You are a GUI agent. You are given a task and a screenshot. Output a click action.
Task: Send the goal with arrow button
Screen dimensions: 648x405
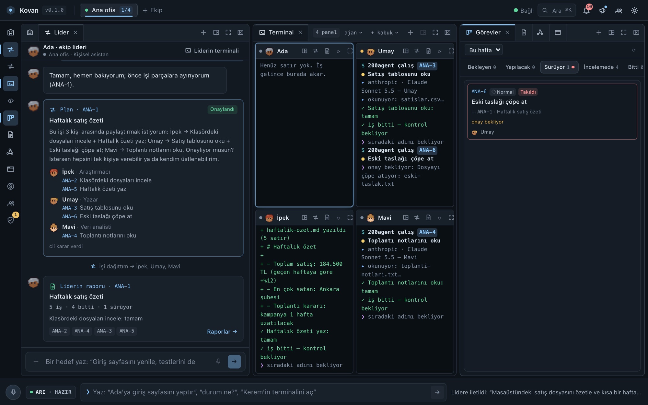(x=234, y=361)
